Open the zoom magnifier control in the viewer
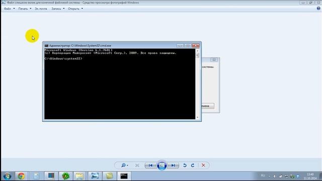322x181 pixels. pyautogui.click(x=124, y=165)
